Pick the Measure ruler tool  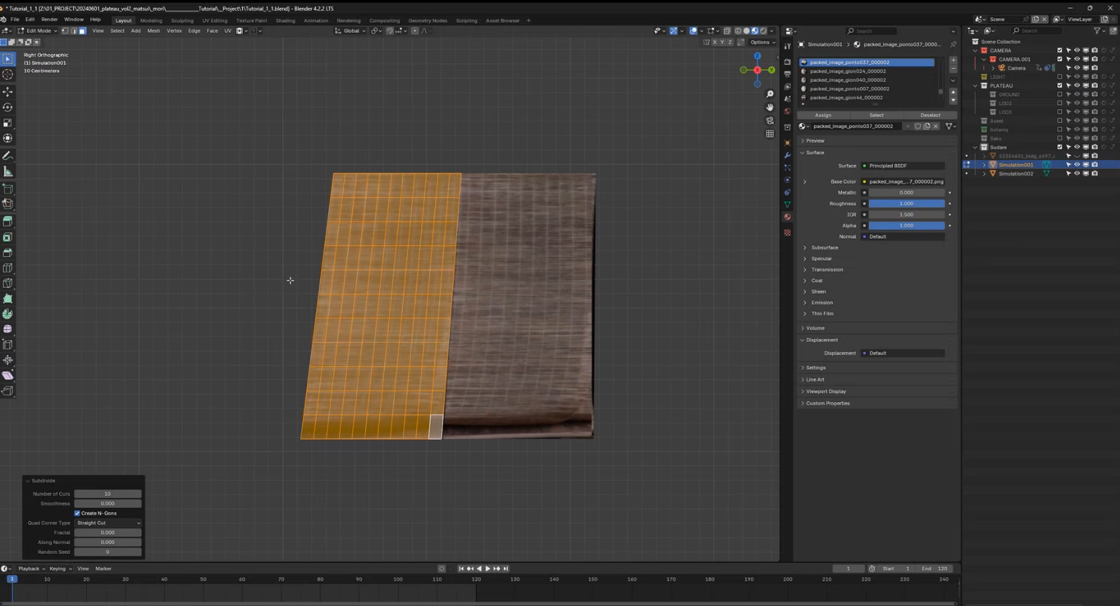point(8,172)
